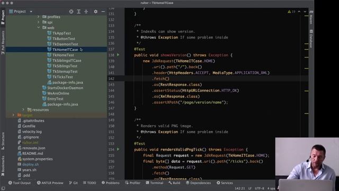Expand the spi folder

coord(39,22)
